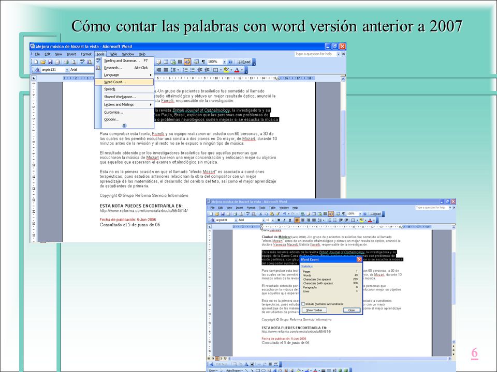The width and height of the screenshot is (497, 372).
Task: Click the Show Toolbar button in Word Count
Action: click(314, 310)
